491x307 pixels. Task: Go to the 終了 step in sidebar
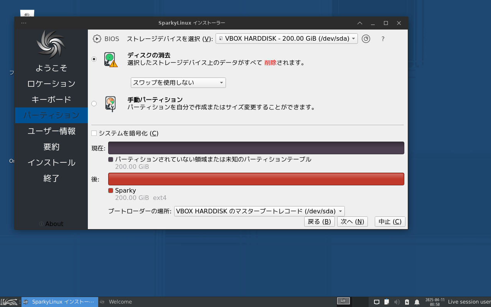51,178
